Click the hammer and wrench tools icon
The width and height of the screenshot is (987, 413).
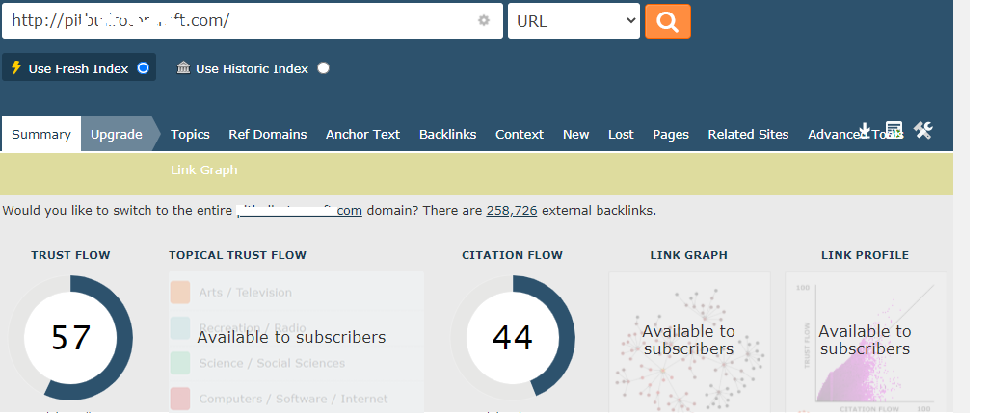coord(922,130)
